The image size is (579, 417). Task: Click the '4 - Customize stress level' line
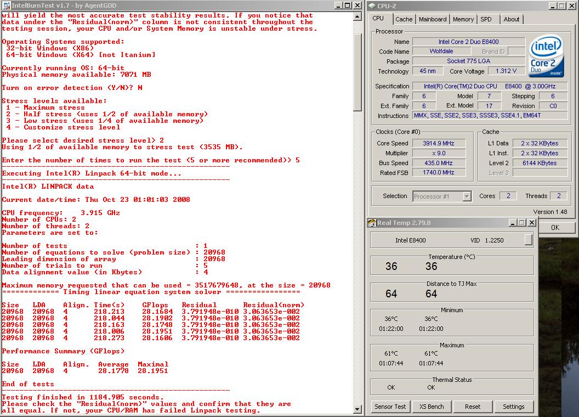[x=63, y=127]
